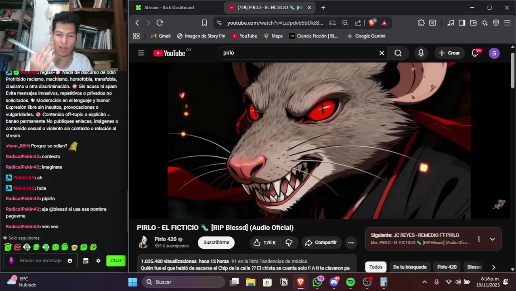Open the chat emoji picker smiley
516x291 pixels.
coord(70,261)
